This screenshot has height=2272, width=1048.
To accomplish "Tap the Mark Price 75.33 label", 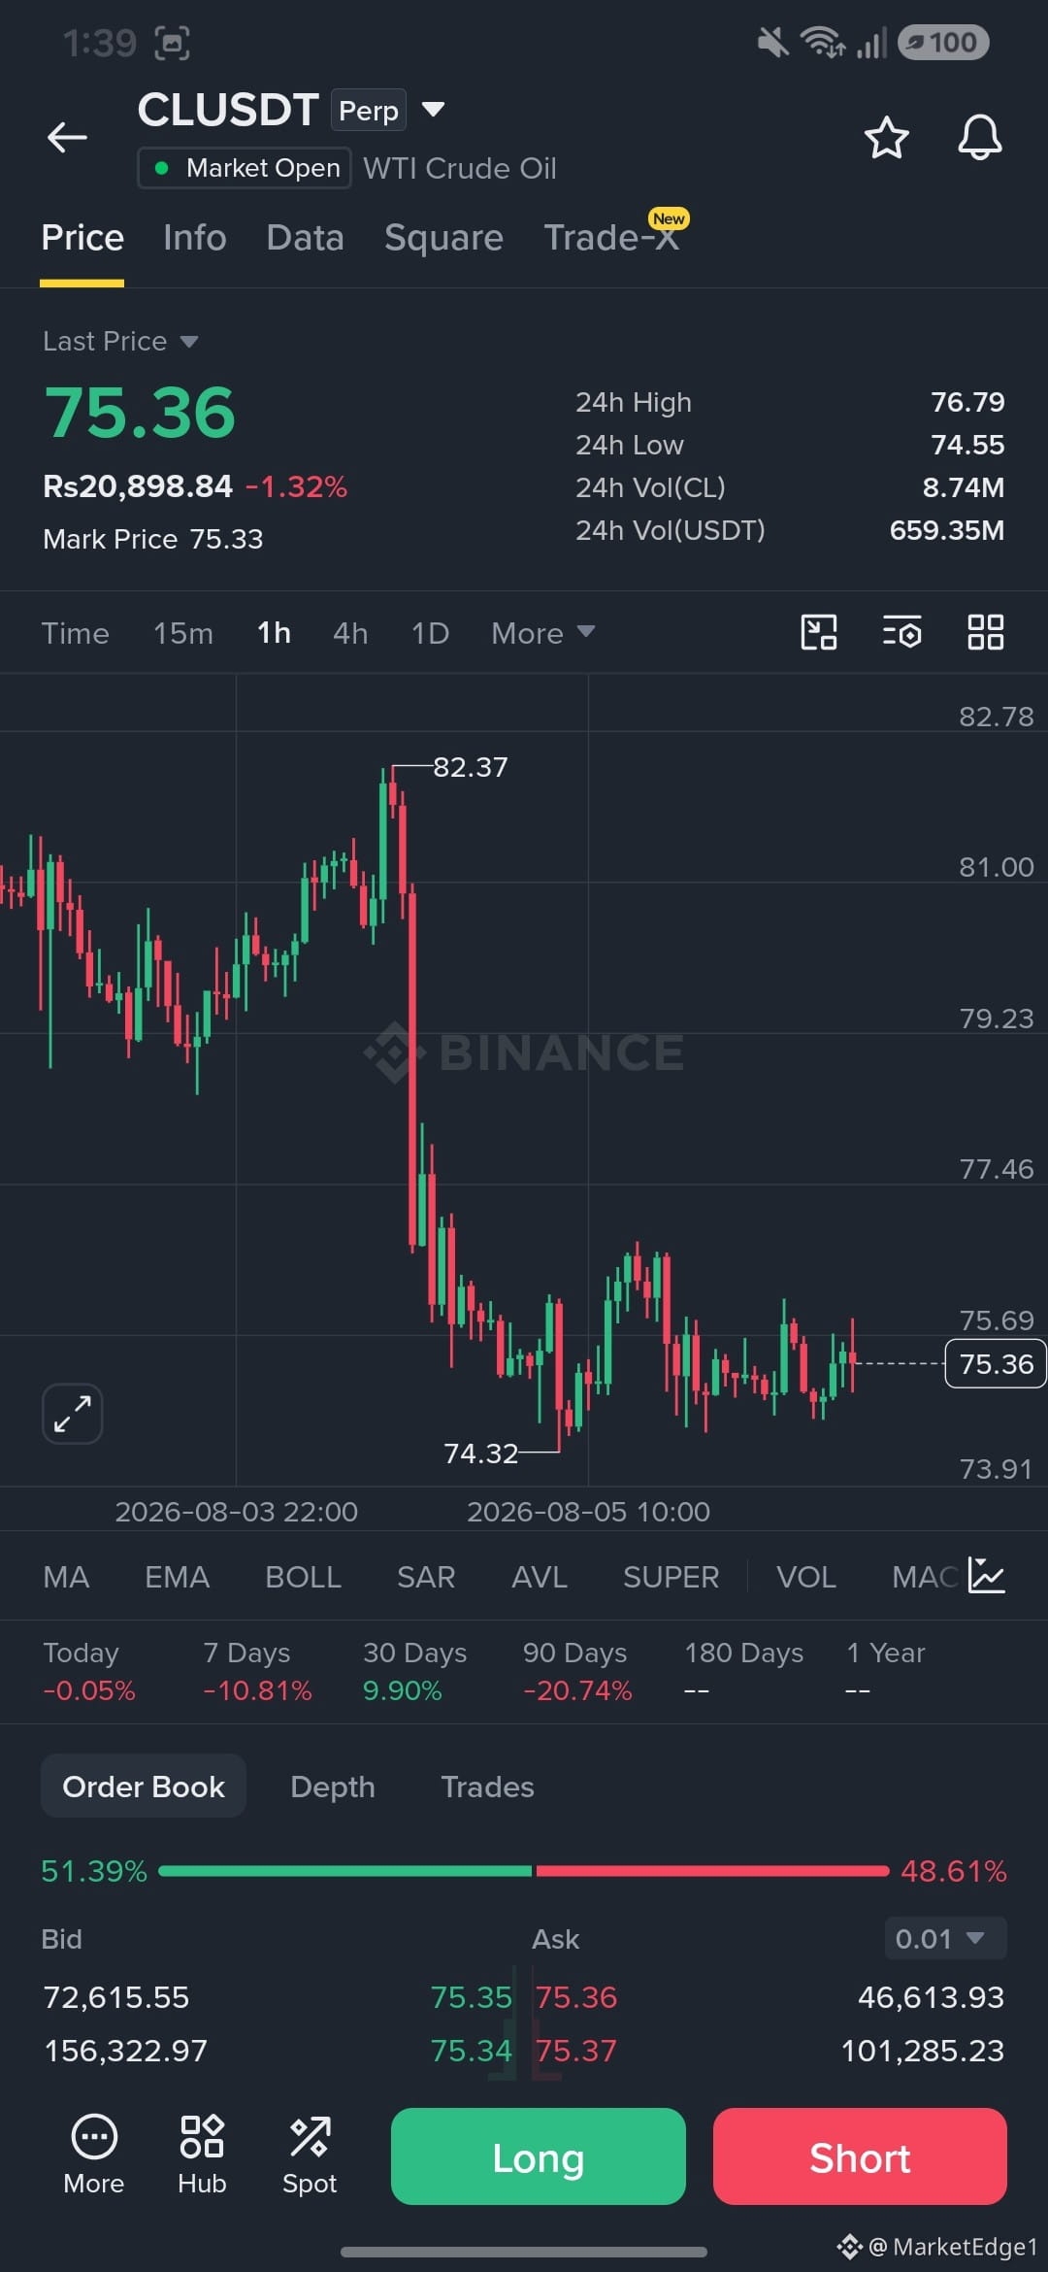I will click(x=153, y=539).
